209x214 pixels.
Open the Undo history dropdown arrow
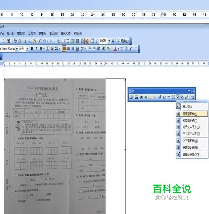click(48, 41)
